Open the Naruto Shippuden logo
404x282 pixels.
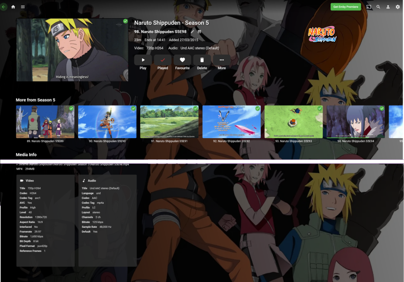(322, 35)
